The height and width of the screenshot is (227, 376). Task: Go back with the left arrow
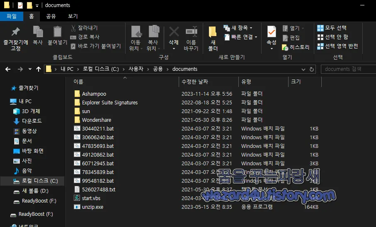pos(8,69)
